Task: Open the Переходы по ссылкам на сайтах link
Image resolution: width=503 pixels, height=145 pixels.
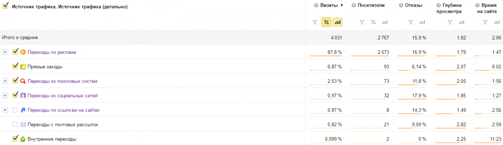Action: click(x=63, y=110)
